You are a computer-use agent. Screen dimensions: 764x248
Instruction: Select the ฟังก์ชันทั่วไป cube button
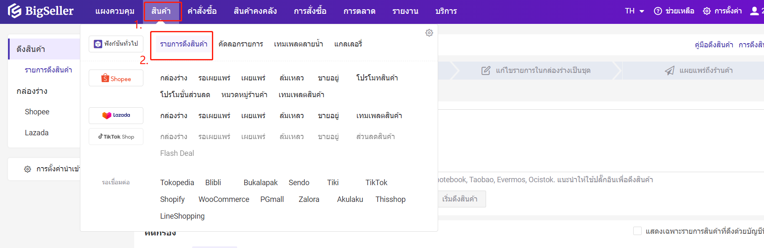[116, 44]
